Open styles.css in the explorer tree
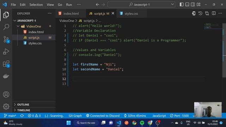This screenshot has height=127, width=226. 34,43
